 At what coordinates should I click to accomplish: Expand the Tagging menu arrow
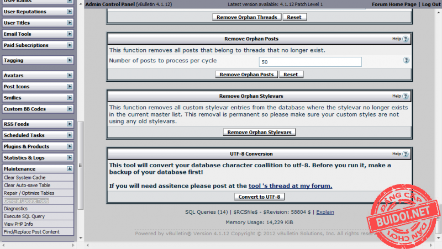coord(70,60)
